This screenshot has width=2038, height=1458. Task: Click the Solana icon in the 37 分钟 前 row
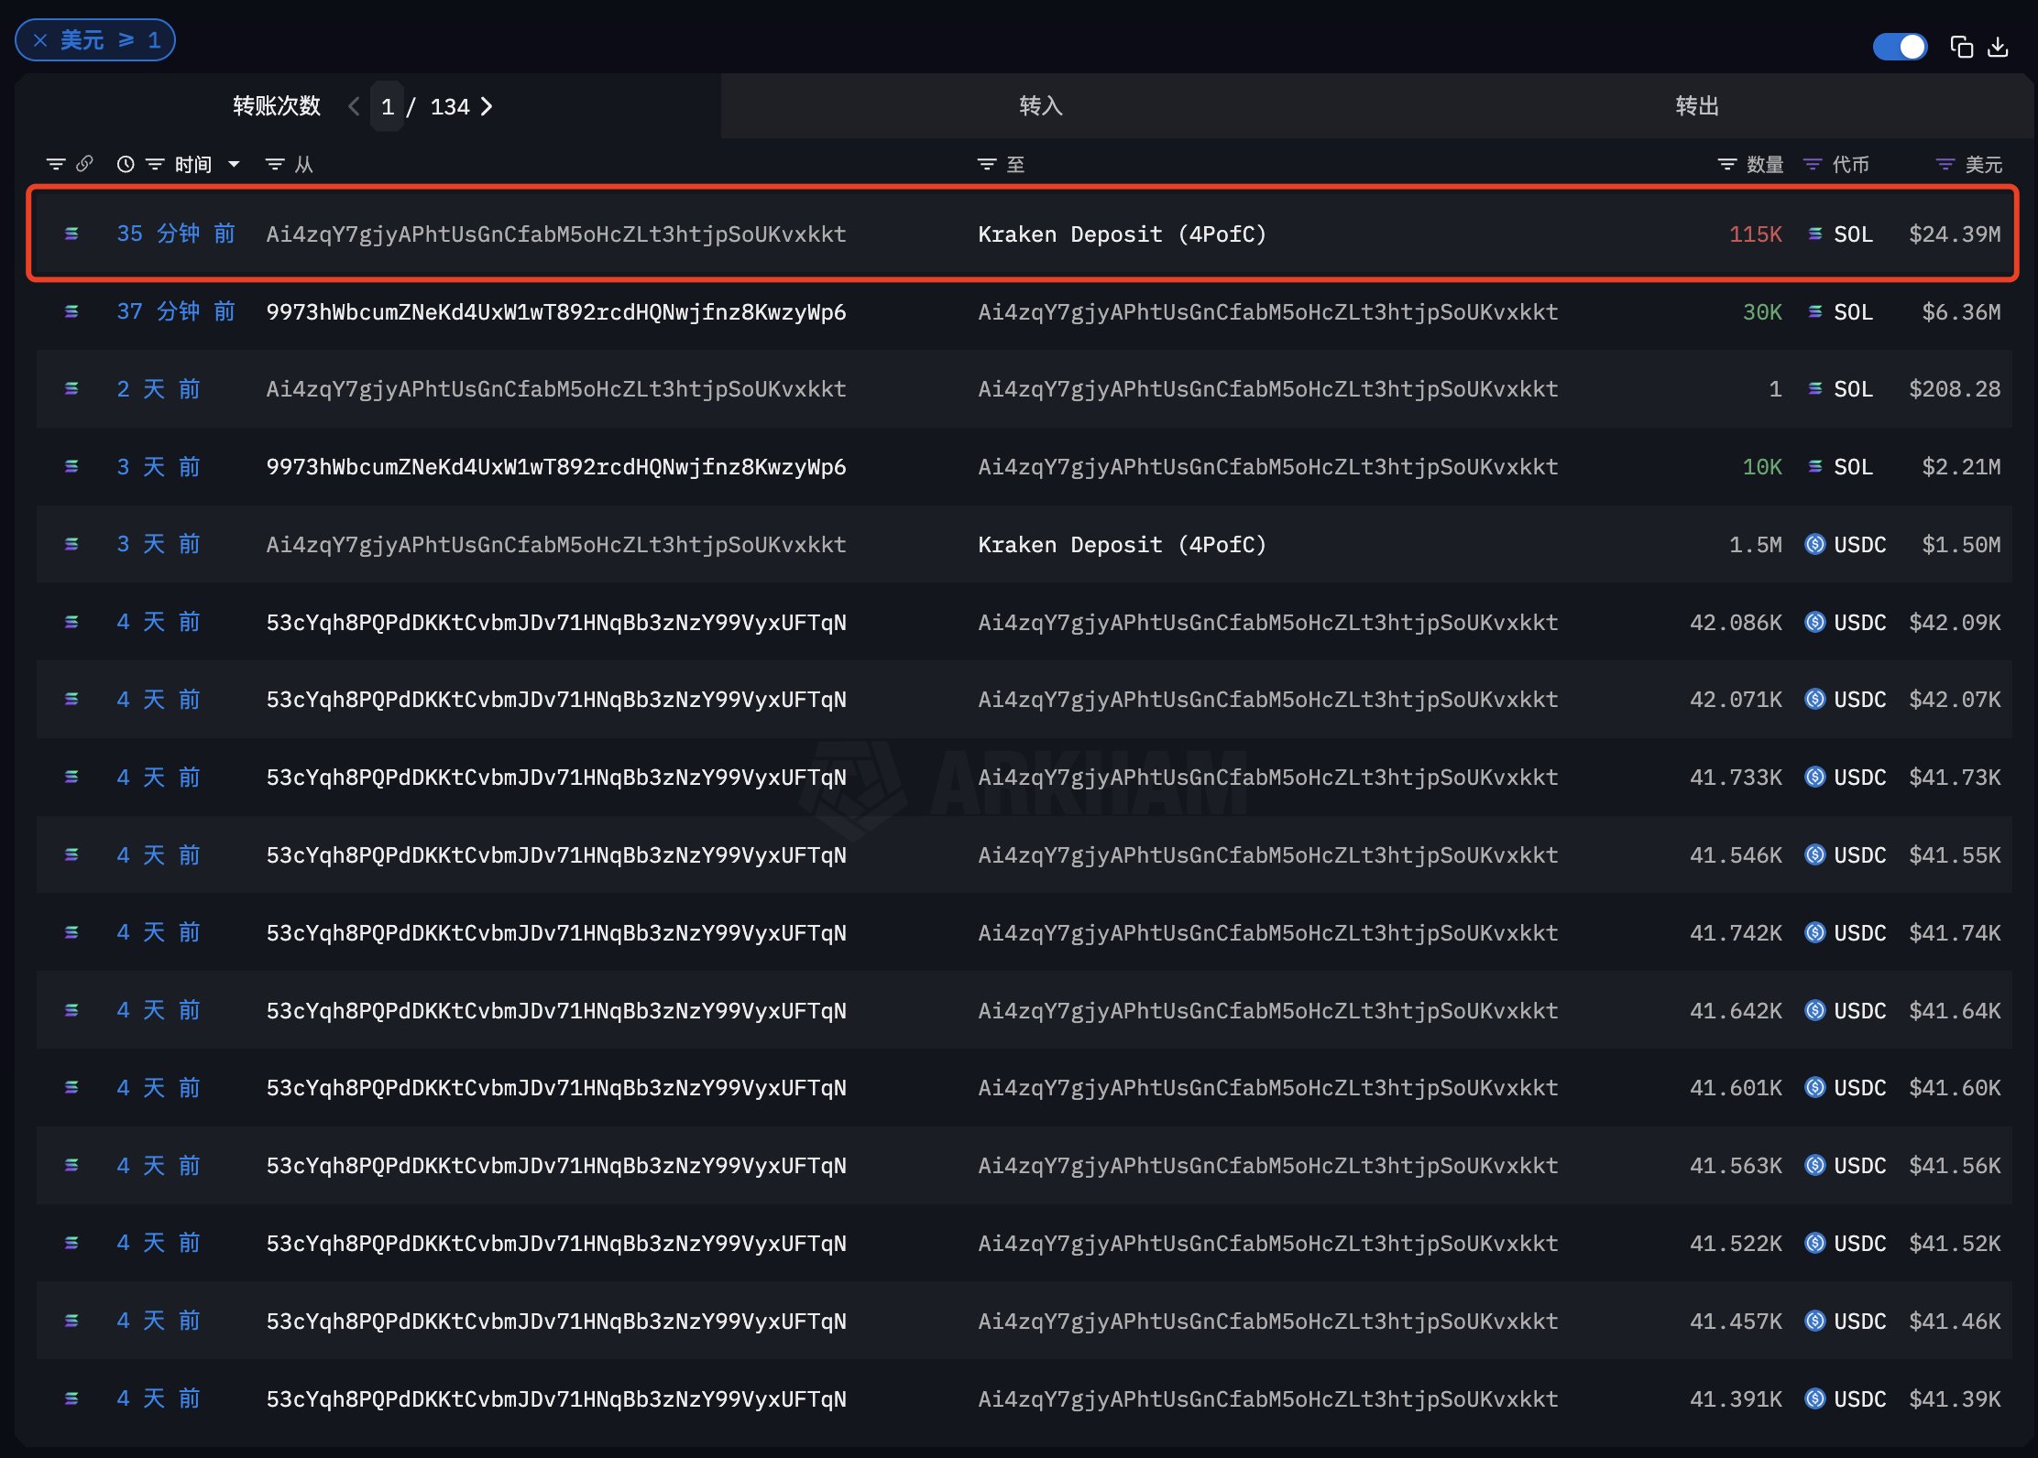point(71,312)
